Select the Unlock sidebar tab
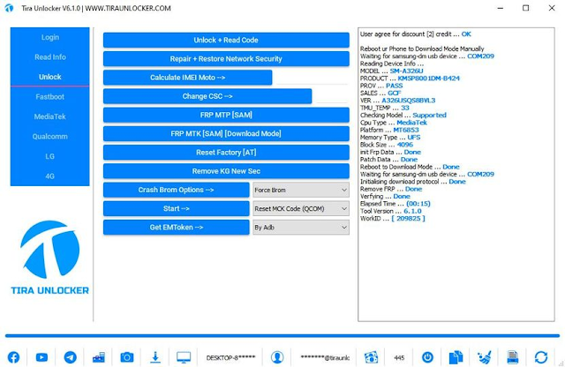This screenshot has height=367, width=565. tap(49, 77)
